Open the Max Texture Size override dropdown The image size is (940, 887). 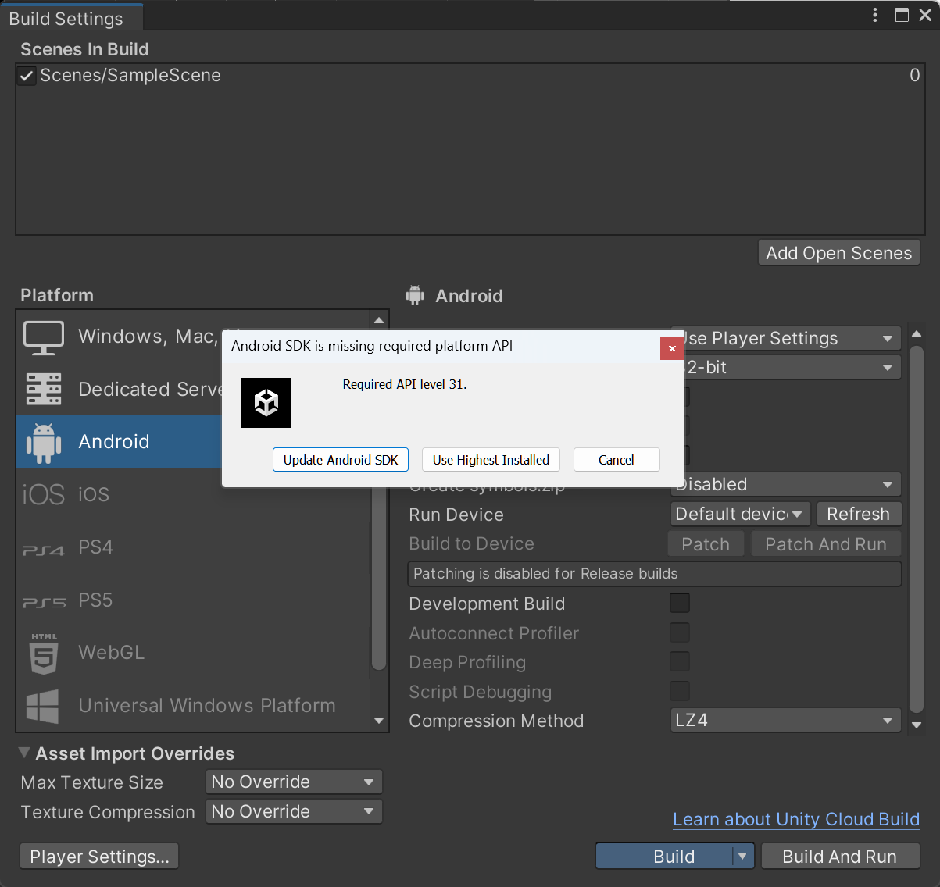pyautogui.click(x=294, y=782)
